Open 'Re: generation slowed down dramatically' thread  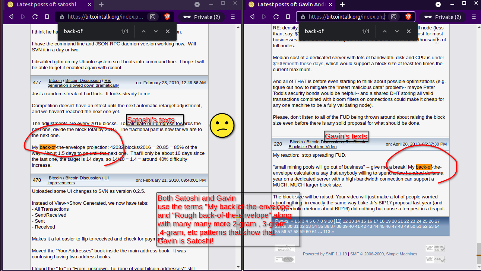coord(83,85)
